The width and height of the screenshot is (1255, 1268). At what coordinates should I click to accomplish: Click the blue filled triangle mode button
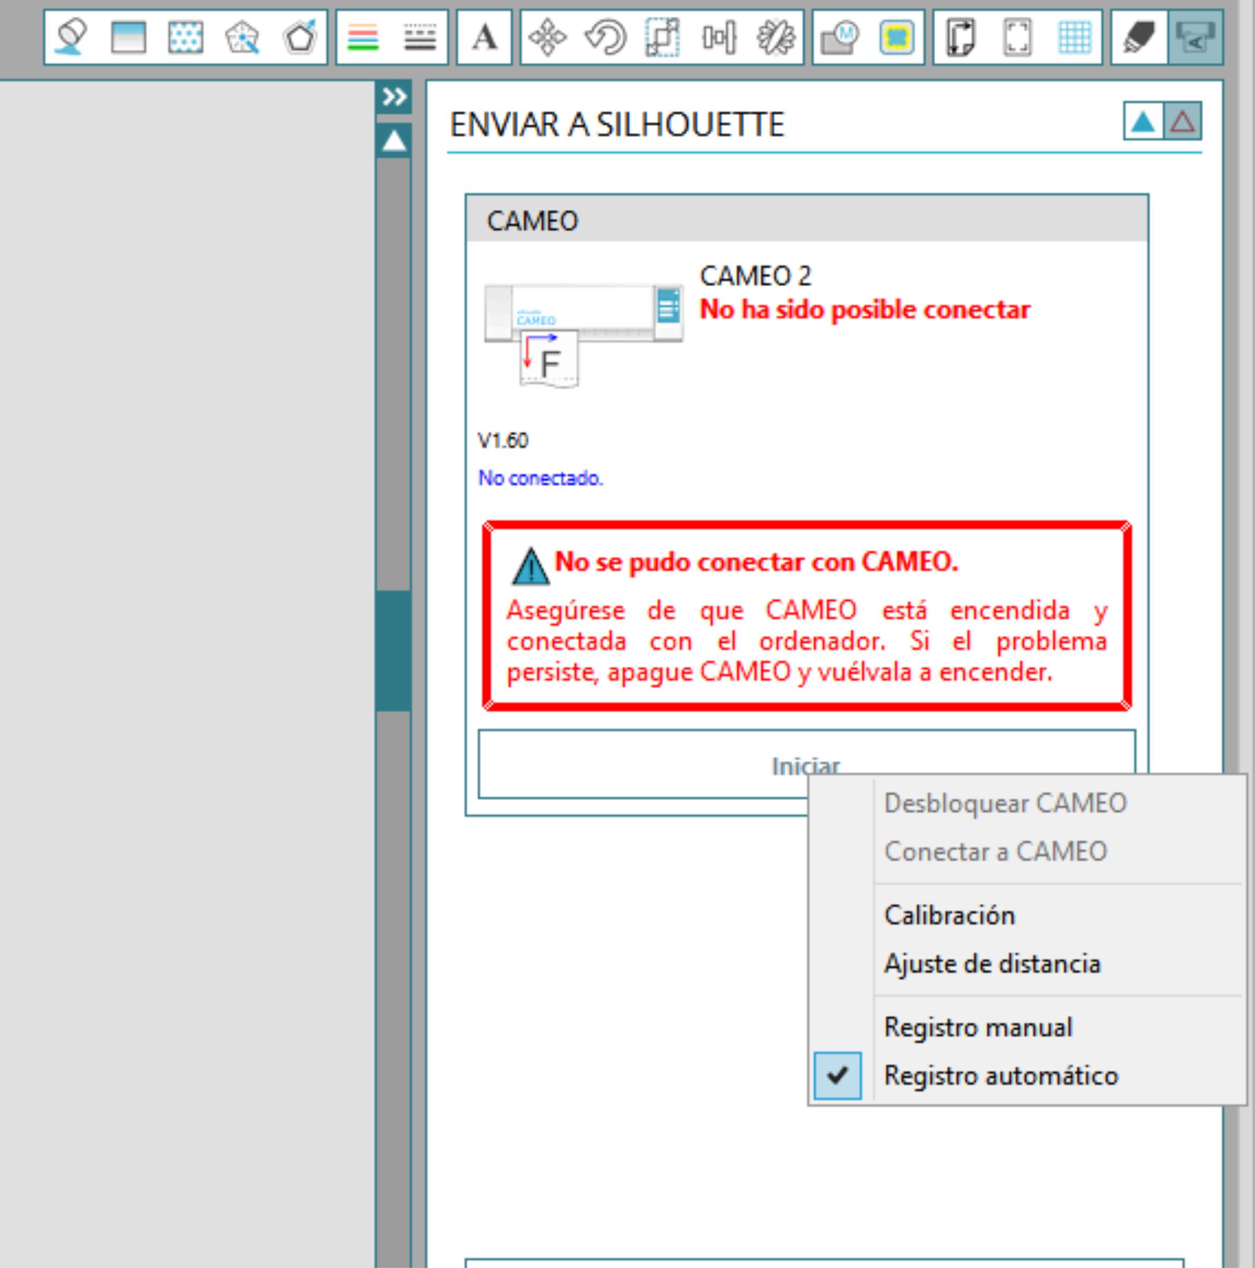(x=1143, y=121)
